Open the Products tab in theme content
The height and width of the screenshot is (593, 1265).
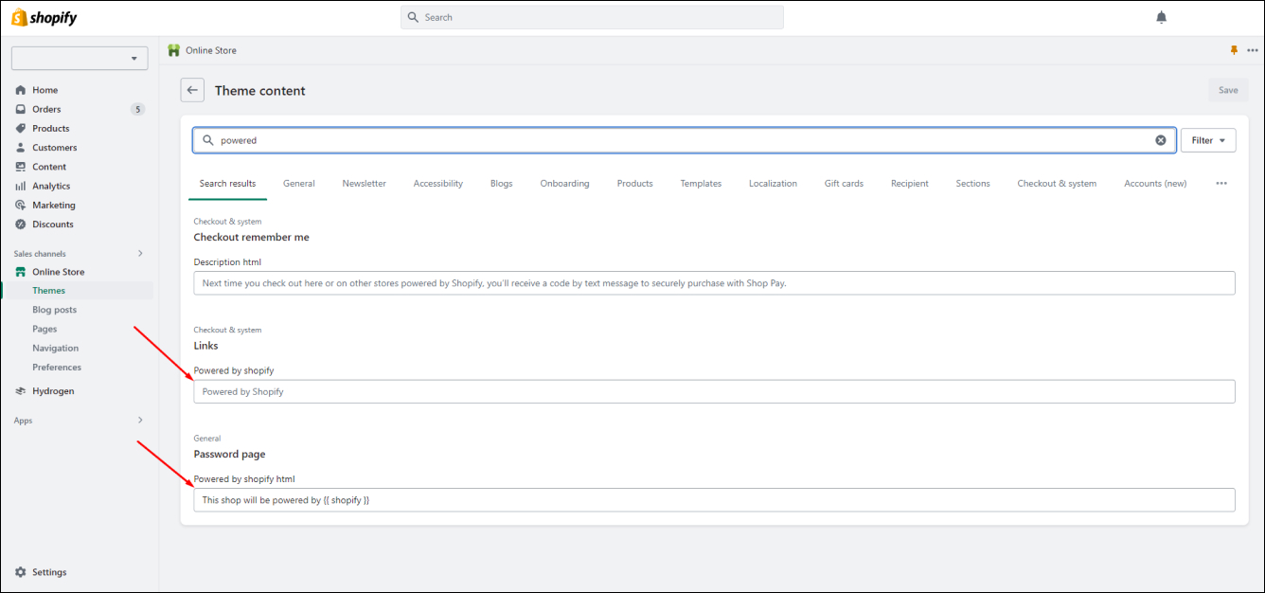coord(634,184)
